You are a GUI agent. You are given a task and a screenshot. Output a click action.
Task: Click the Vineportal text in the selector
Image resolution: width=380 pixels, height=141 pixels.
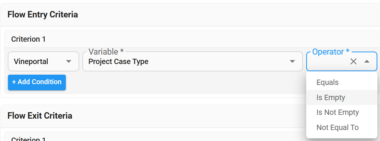[31, 62]
